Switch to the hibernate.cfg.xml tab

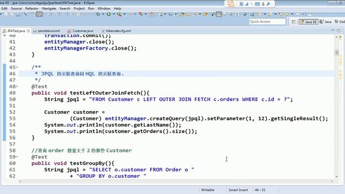pos(116,31)
